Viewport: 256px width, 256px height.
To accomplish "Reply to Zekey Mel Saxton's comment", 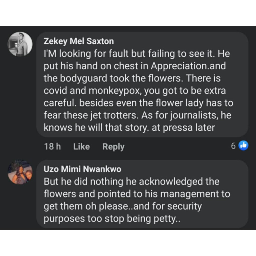I will coord(113,147).
